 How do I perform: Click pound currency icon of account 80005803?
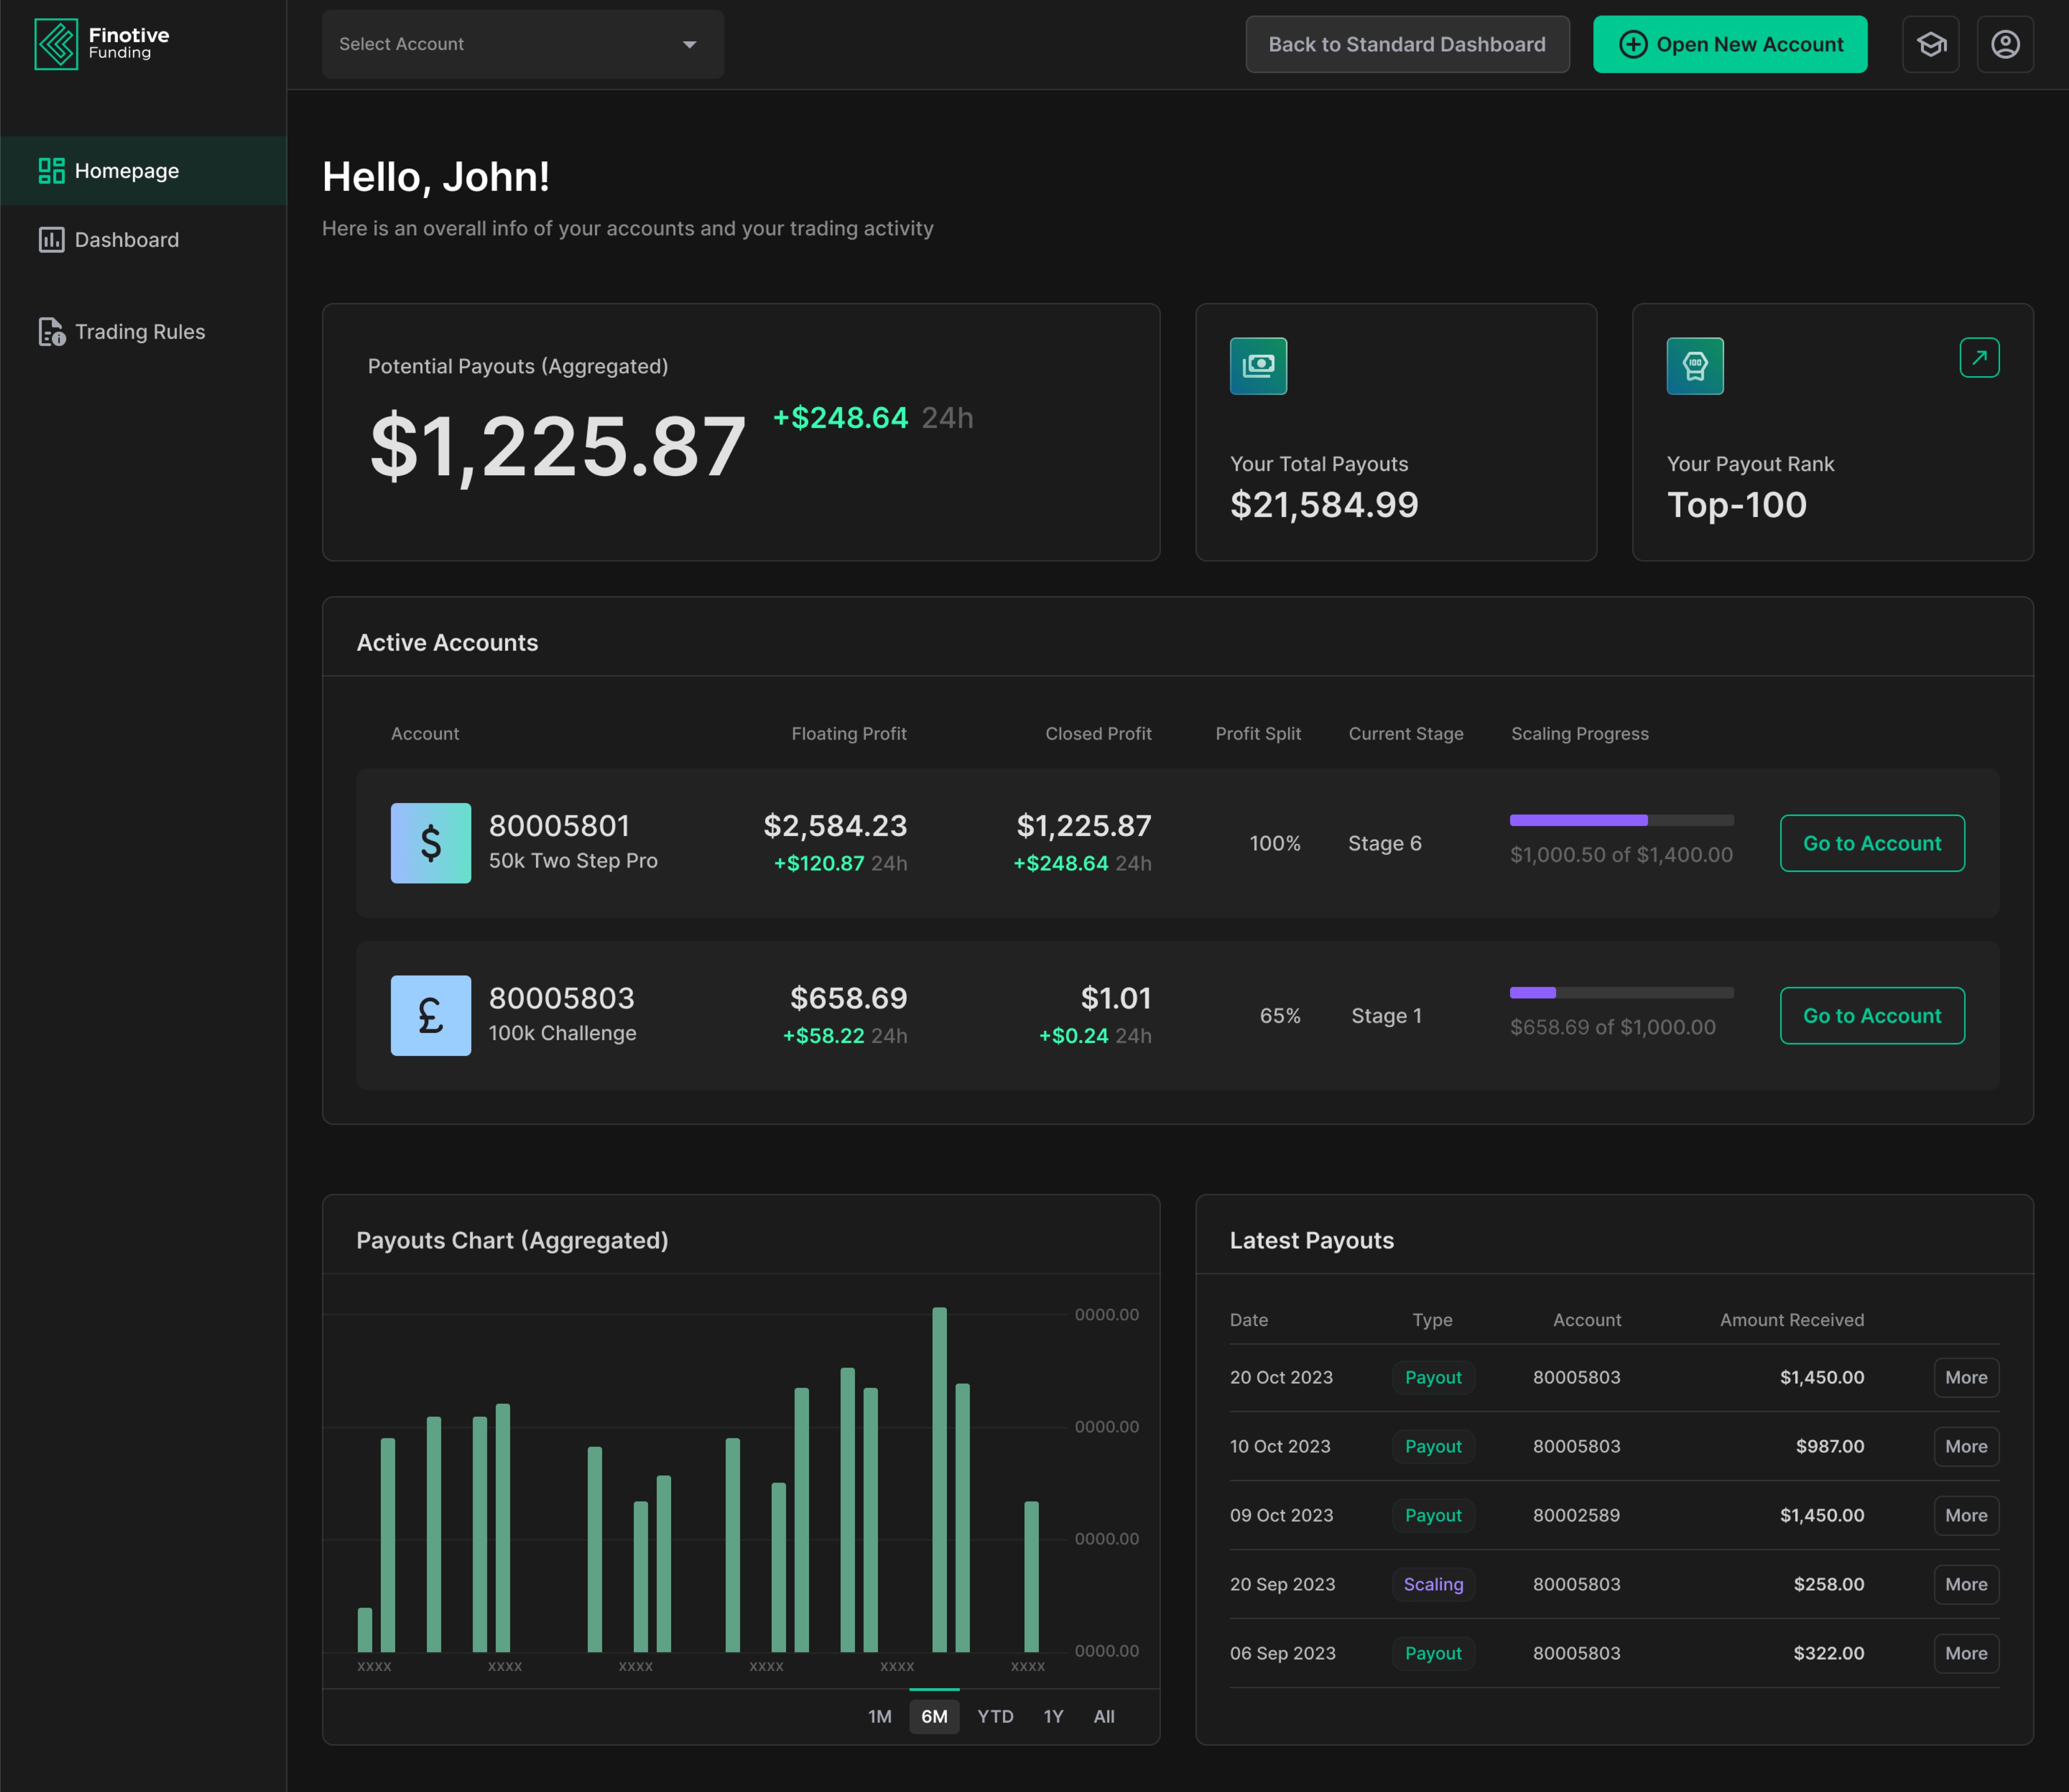[x=431, y=1015]
